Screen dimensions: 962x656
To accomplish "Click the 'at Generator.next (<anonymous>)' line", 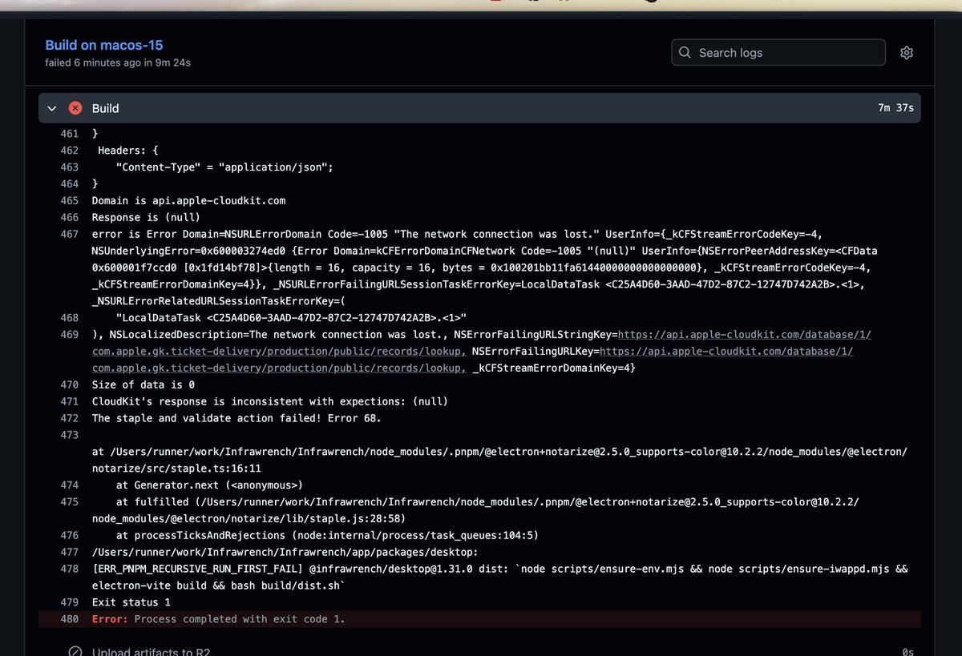I will [x=209, y=485].
